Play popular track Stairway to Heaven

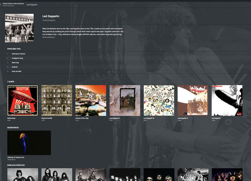pos(18,54)
